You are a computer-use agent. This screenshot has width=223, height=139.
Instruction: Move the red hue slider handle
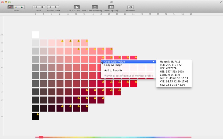pos(41,137)
